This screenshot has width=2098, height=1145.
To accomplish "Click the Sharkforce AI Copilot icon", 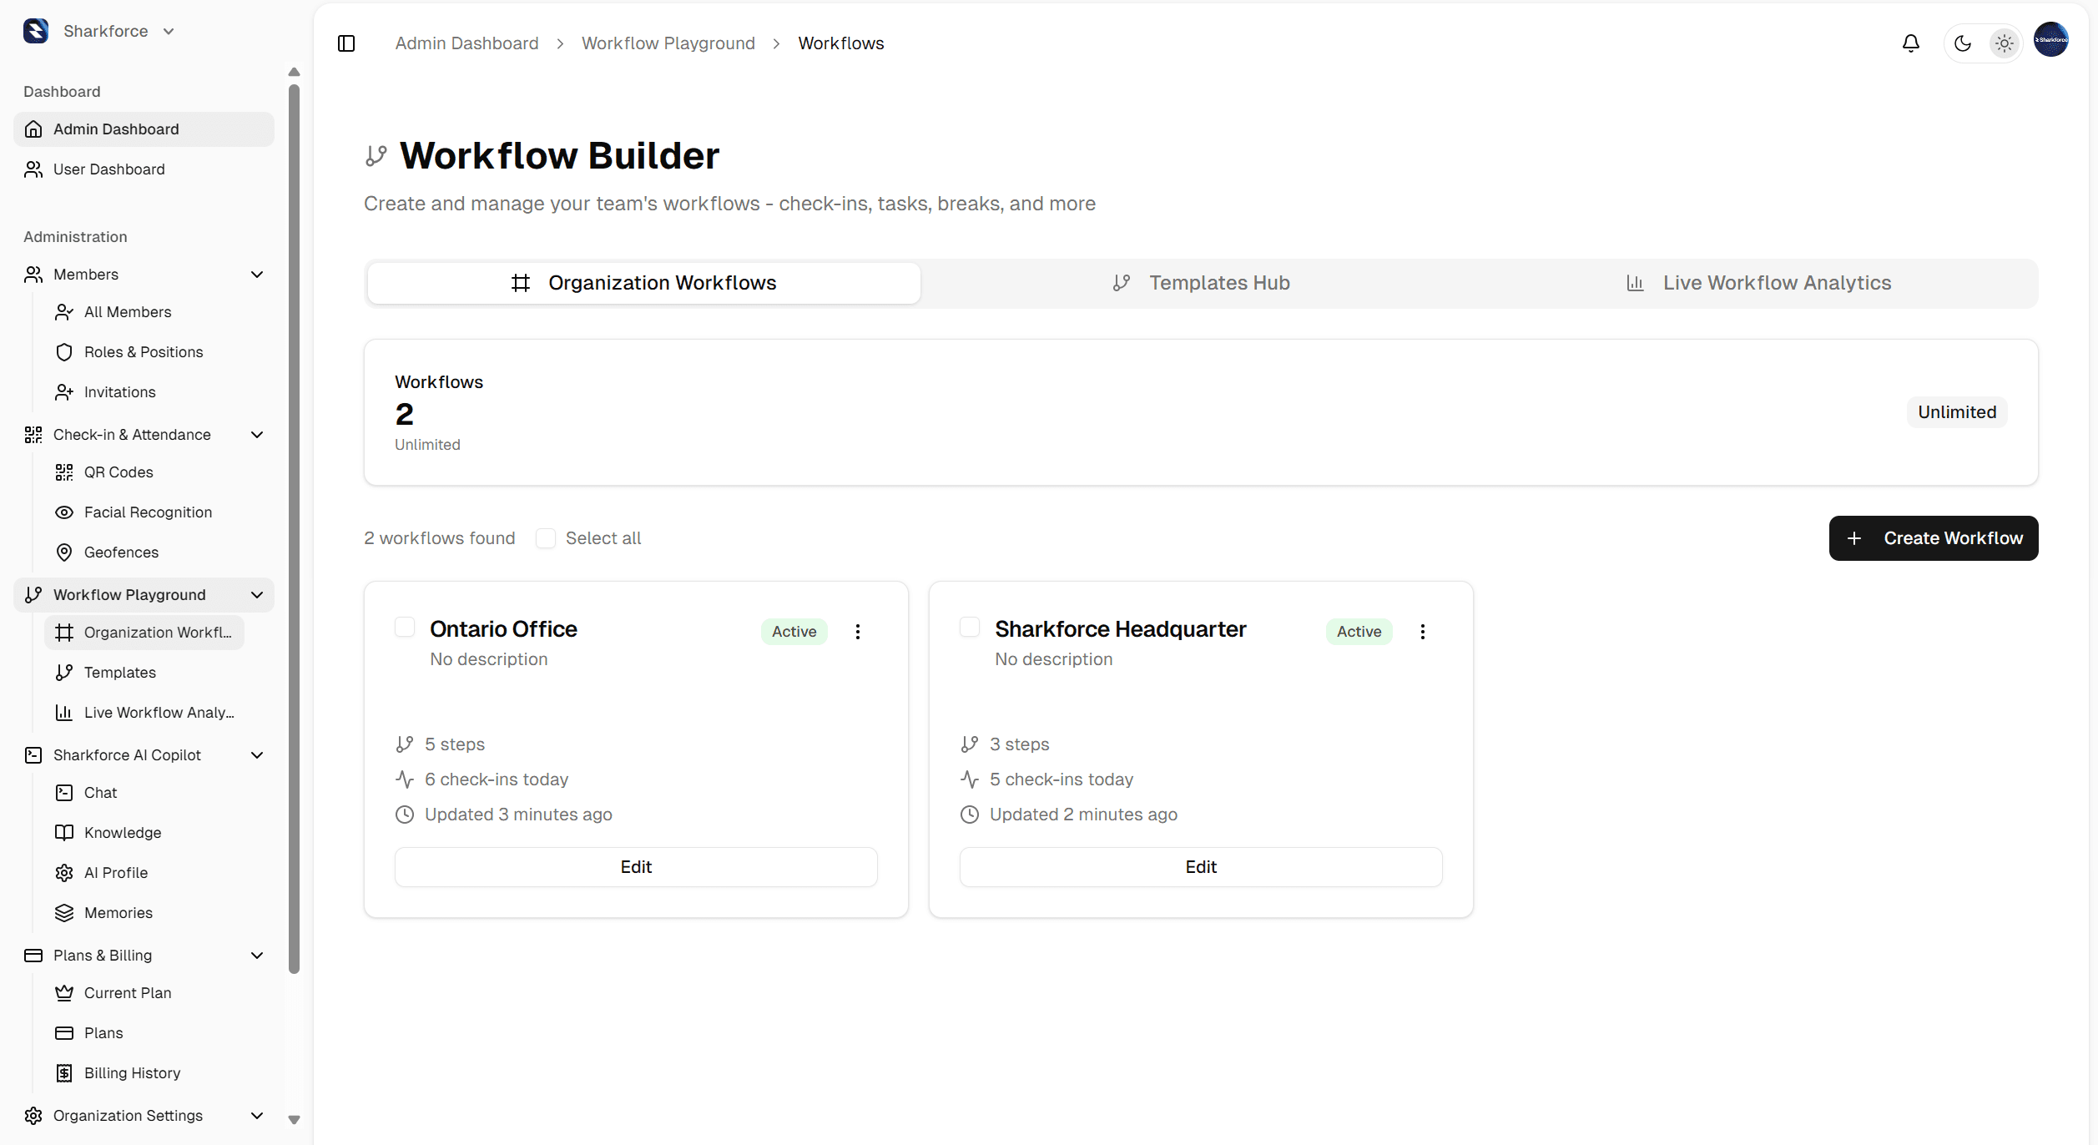I will [33, 755].
